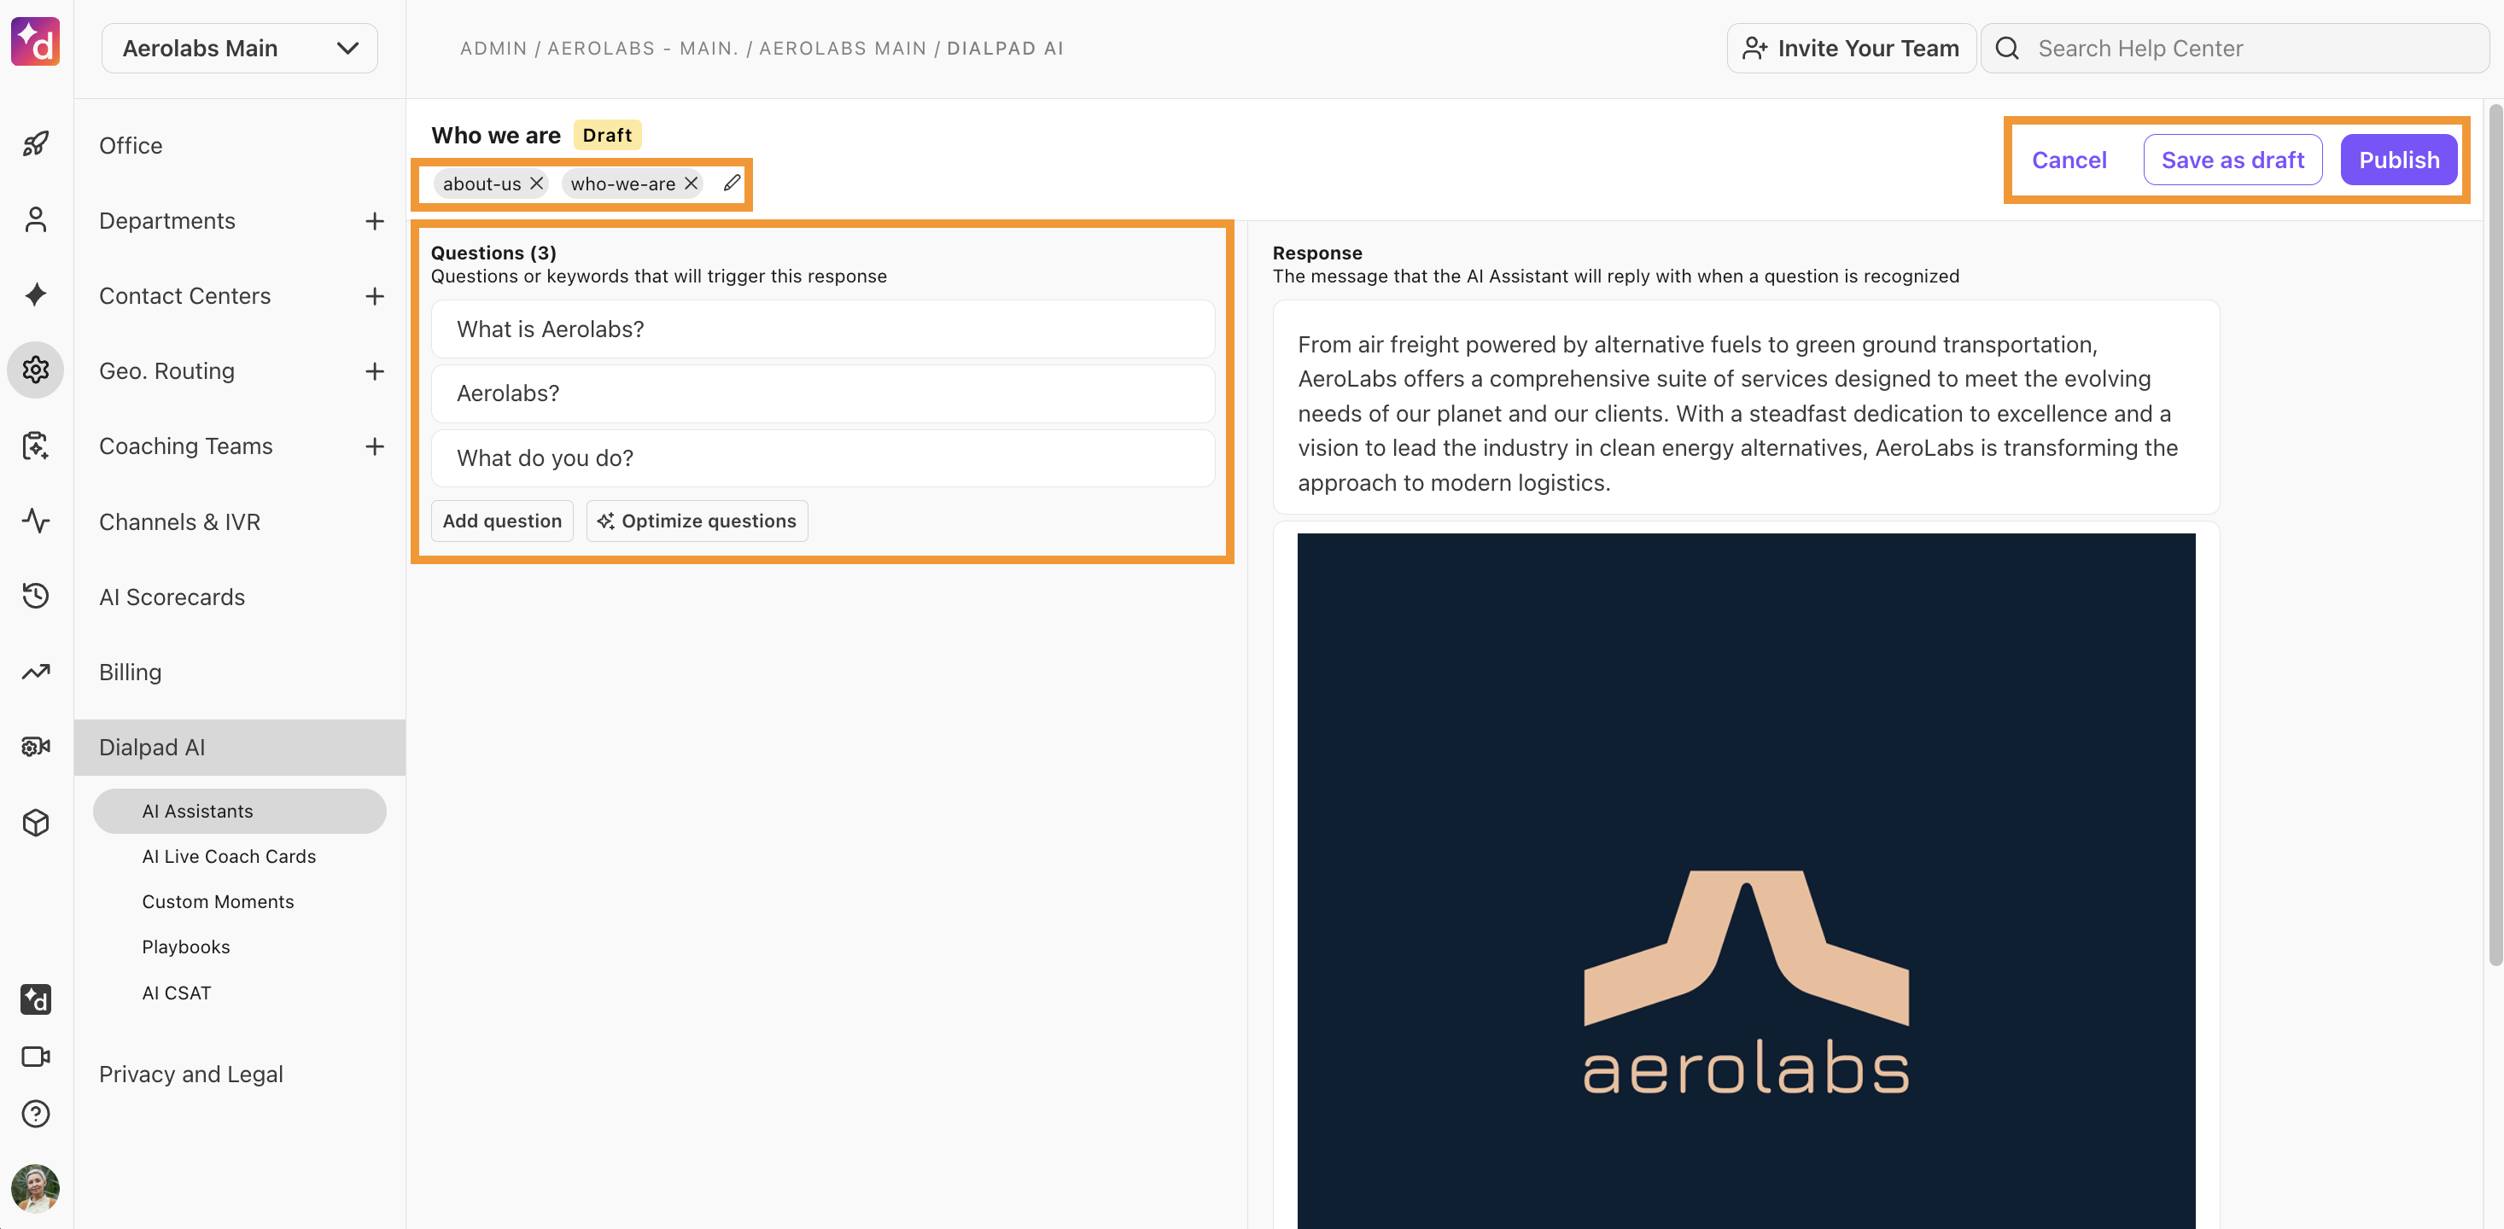
Task: Click into the Response message text area
Action: (x=1746, y=408)
